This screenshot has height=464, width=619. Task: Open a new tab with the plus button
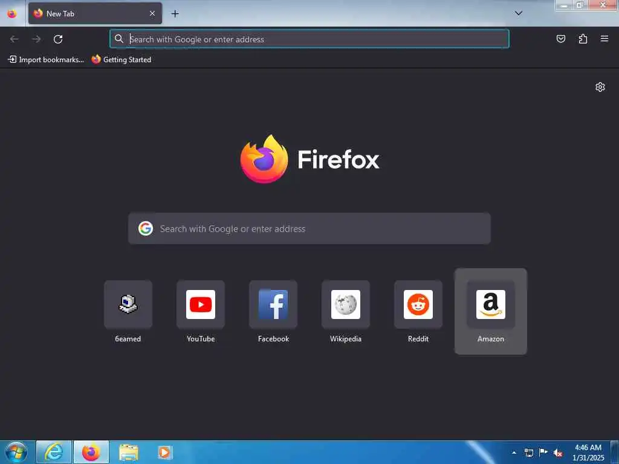pyautogui.click(x=175, y=14)
